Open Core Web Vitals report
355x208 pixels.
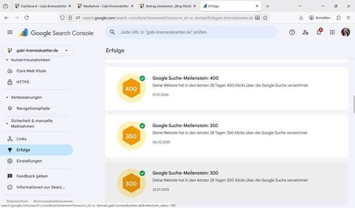tap(31, 71)
